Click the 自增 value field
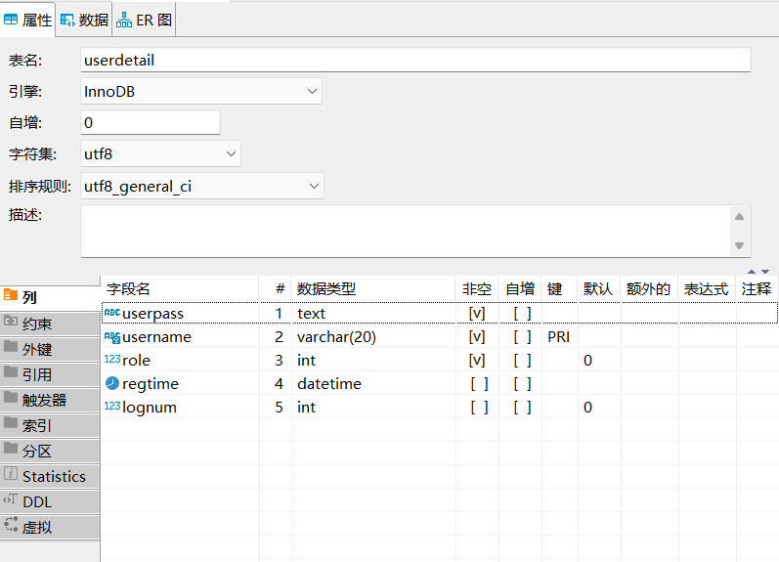Viewport: 779px width, 562px height. coord(151,122)
